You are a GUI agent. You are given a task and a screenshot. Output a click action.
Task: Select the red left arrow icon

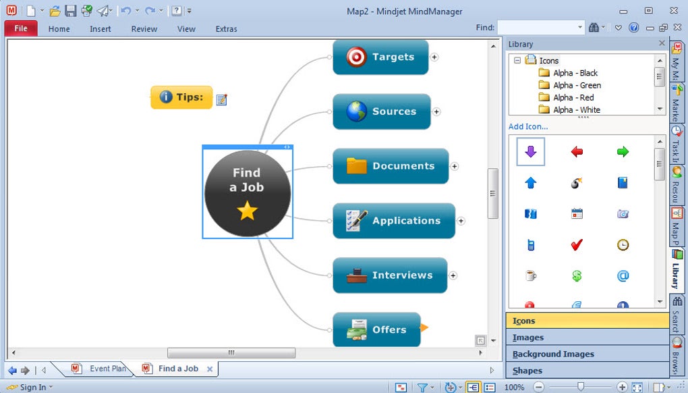coord(577,151)
